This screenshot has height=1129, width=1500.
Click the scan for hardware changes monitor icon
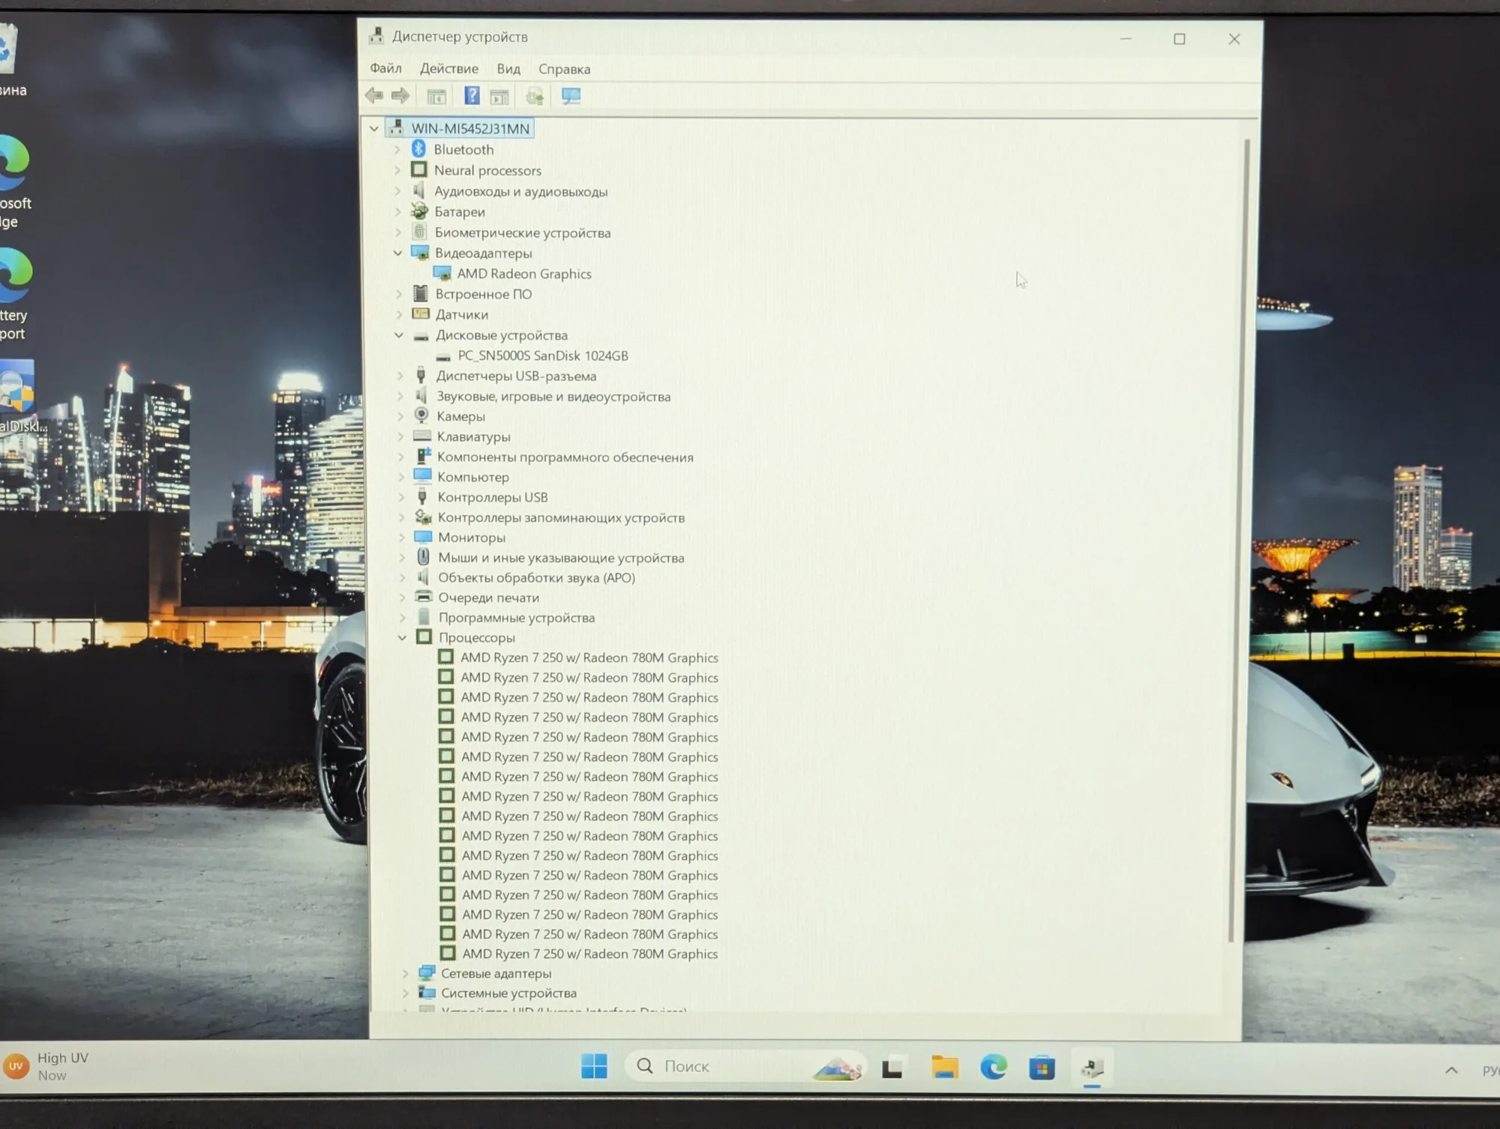(x=571, y=96)
